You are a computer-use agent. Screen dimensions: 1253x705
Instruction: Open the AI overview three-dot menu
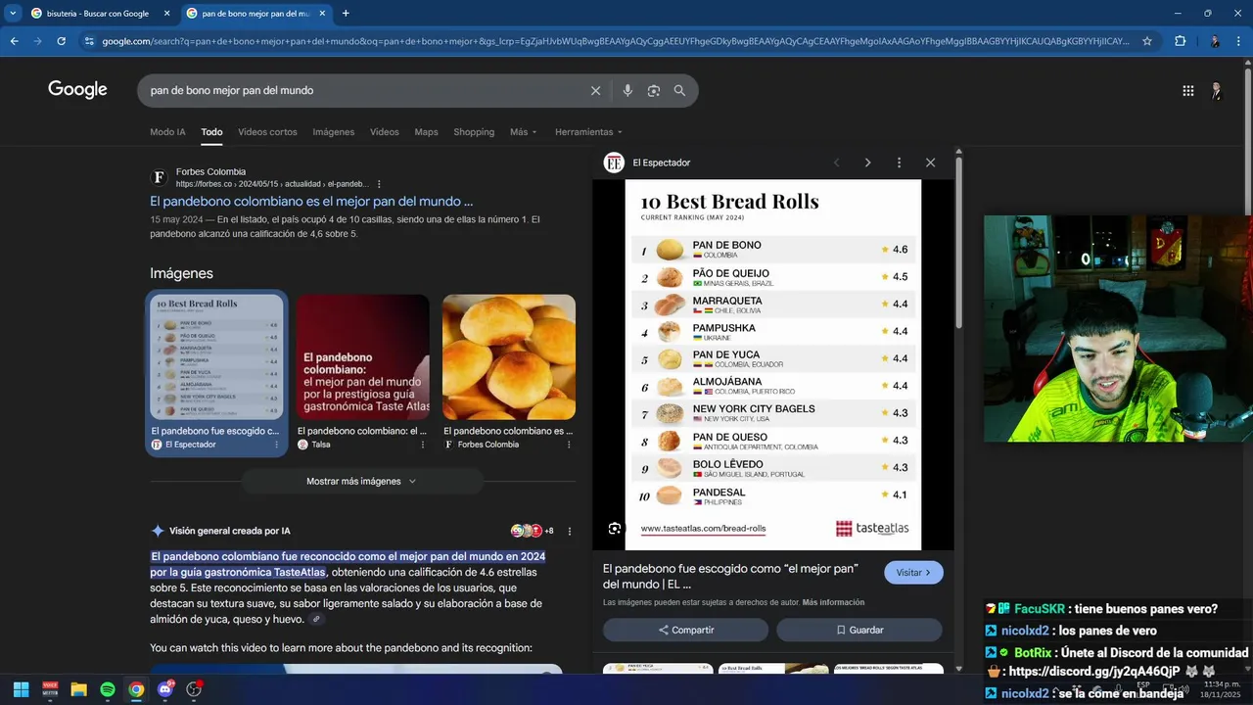pyautogui.click(x=569, y=531)
